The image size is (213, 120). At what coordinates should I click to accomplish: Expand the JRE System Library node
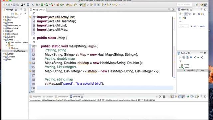pyautogui.click(x=7, y=42)
